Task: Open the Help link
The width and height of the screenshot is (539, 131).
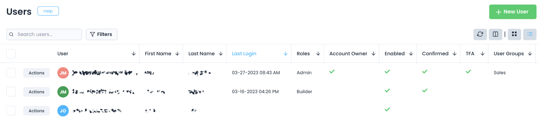Action: 48,11
